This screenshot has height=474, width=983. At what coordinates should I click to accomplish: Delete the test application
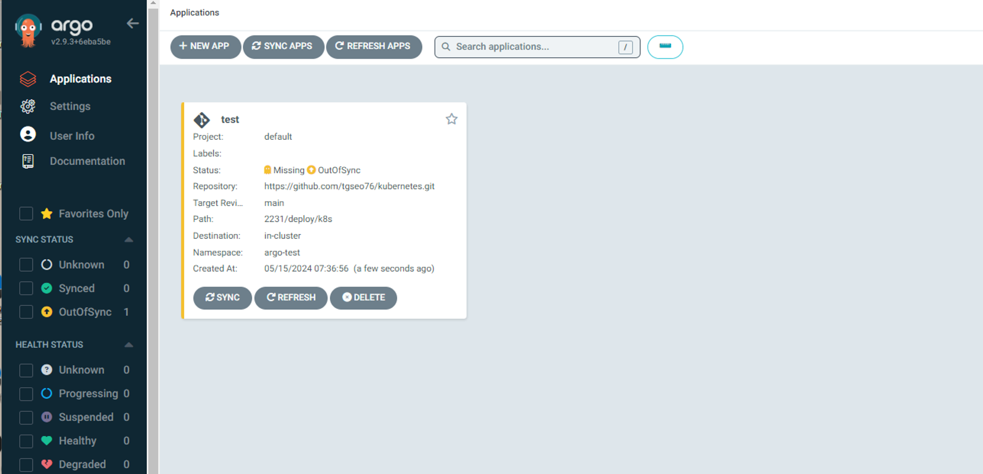click(363, 298)
